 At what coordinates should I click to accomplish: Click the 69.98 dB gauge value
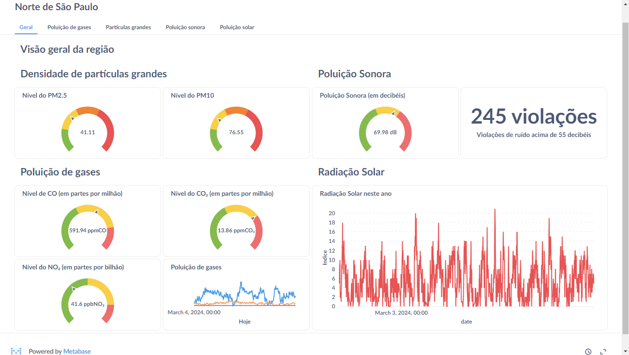(x=385, y=132)
